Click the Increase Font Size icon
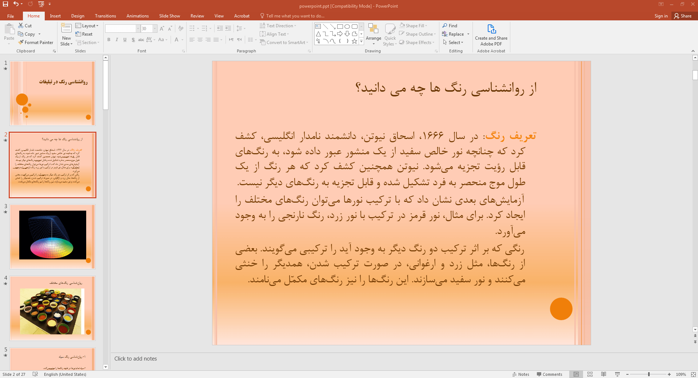The width and height of the screenshot is (698, 378). 162,28
